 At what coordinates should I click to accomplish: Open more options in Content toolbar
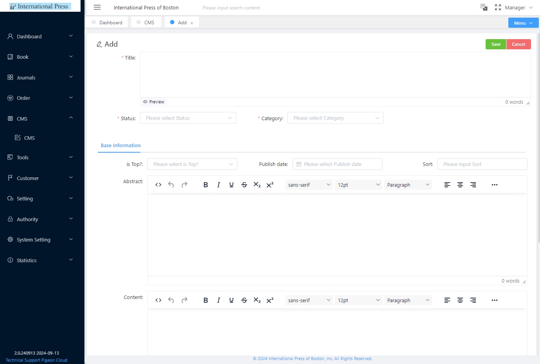[495, 300]
